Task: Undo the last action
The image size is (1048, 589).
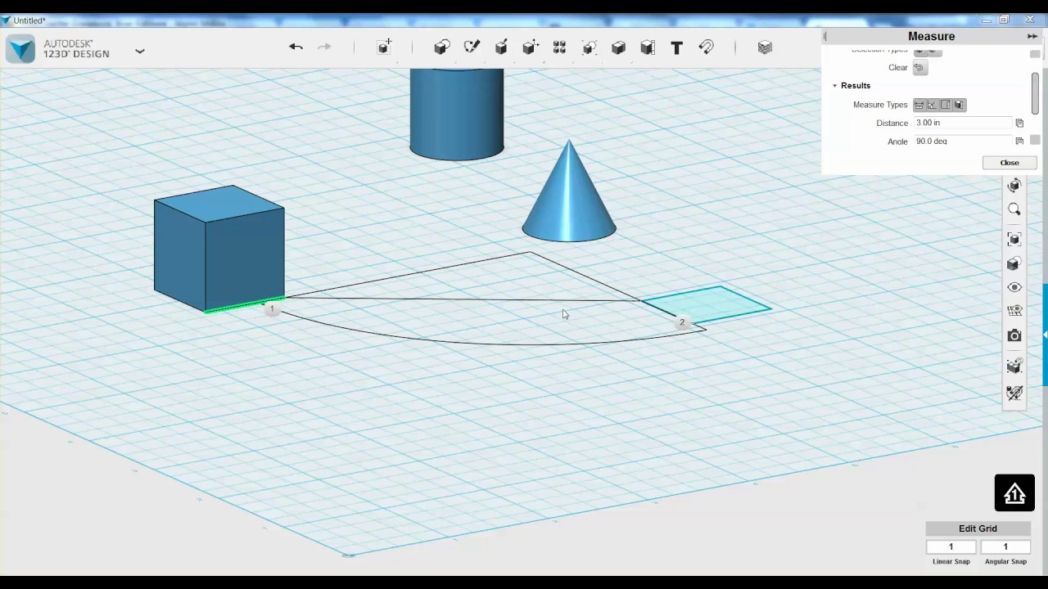Action: [x=296, y=47]
